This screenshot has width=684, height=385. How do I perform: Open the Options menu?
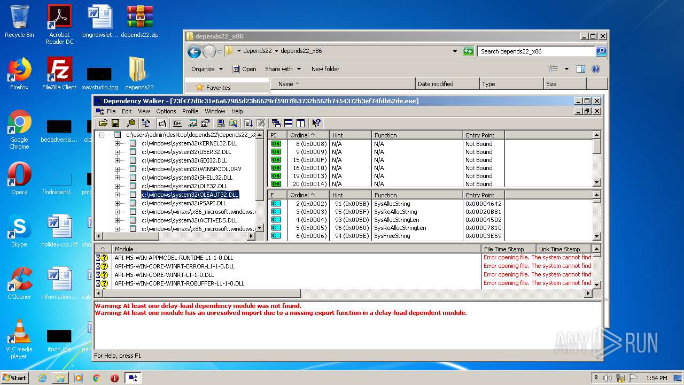pos(166,111)
